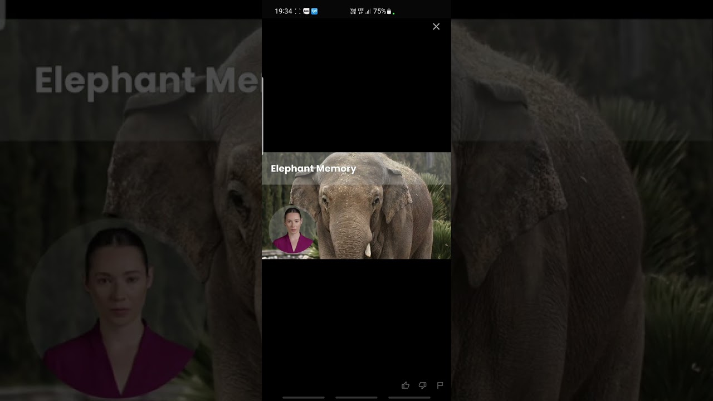713x401 pixels.
Task: Select the middle bottom page indicator bar
Action: coord(356,398)
